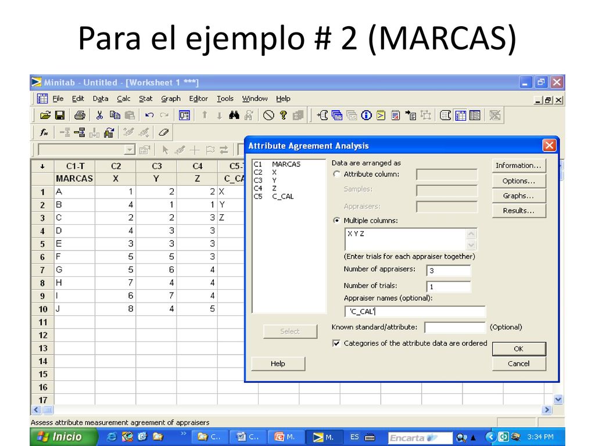
Task: Click the Print Window printer icon
Action: (x=80, y=115)
